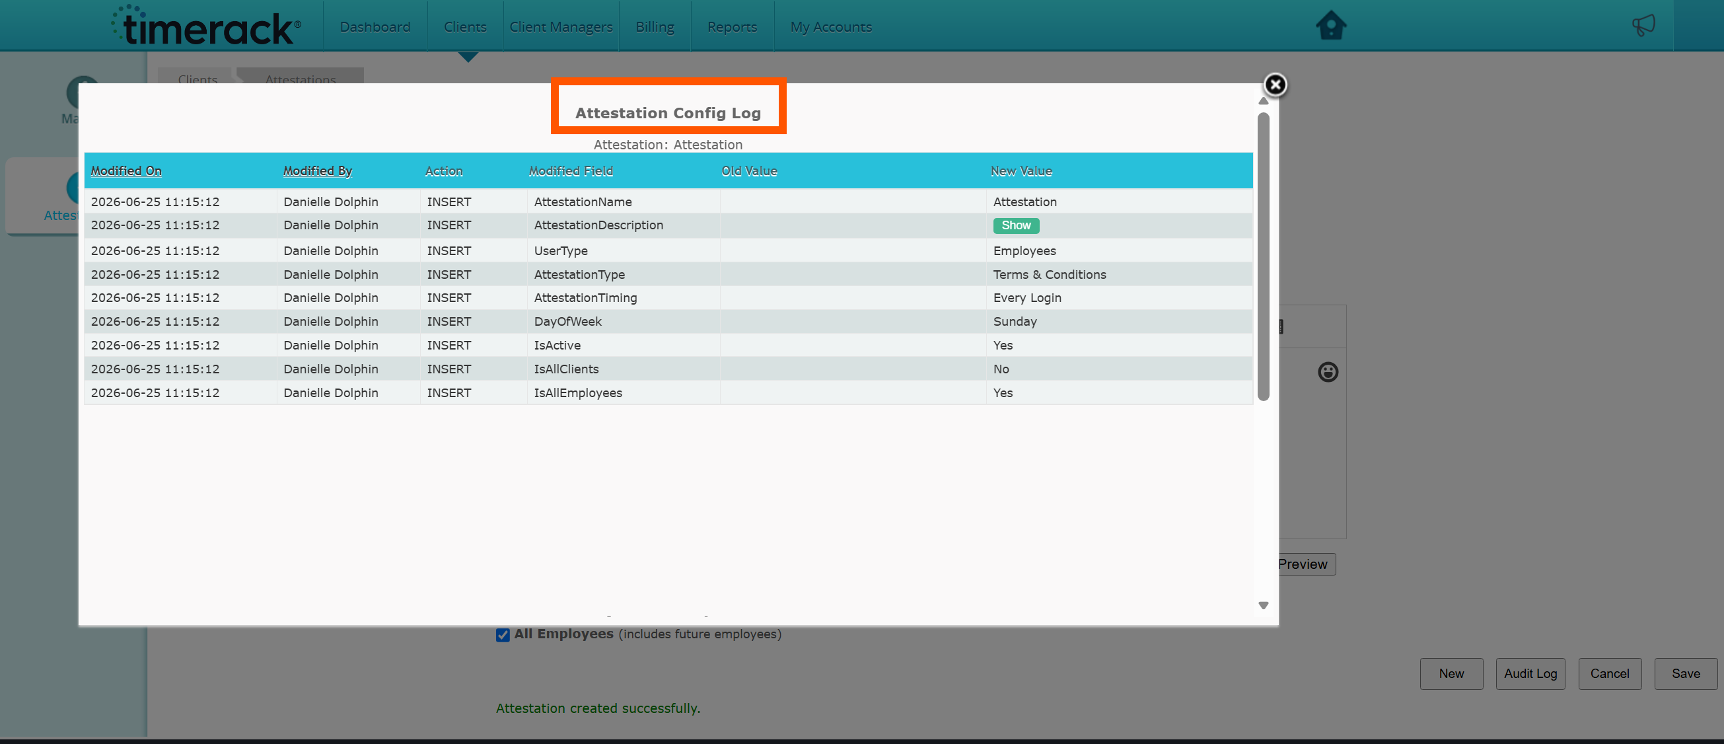Click the Modified Field column header
The height and width of the screenshot is (744, 1724).
pyautogui.click(x=571, y=170)
